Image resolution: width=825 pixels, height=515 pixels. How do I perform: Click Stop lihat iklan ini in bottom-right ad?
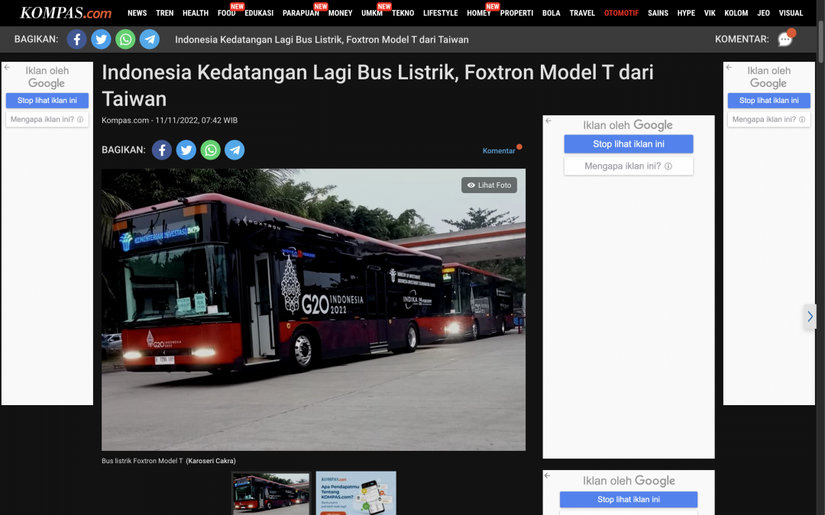(629, 499)
